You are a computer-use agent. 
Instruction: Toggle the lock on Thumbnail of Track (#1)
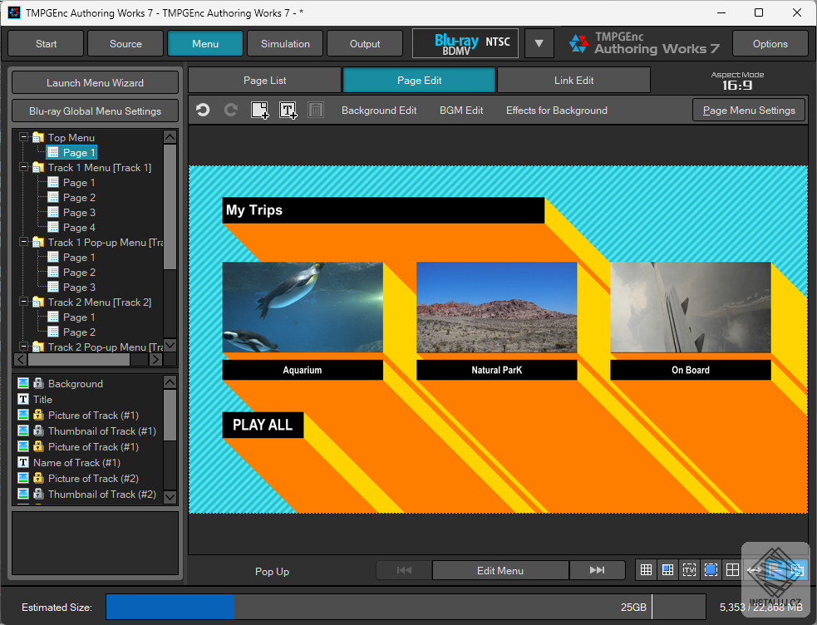[x=38, y=431]
